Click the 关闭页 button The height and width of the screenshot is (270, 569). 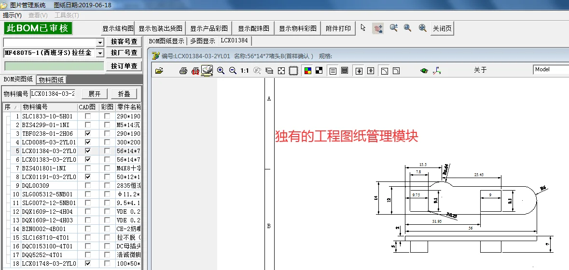442,28
